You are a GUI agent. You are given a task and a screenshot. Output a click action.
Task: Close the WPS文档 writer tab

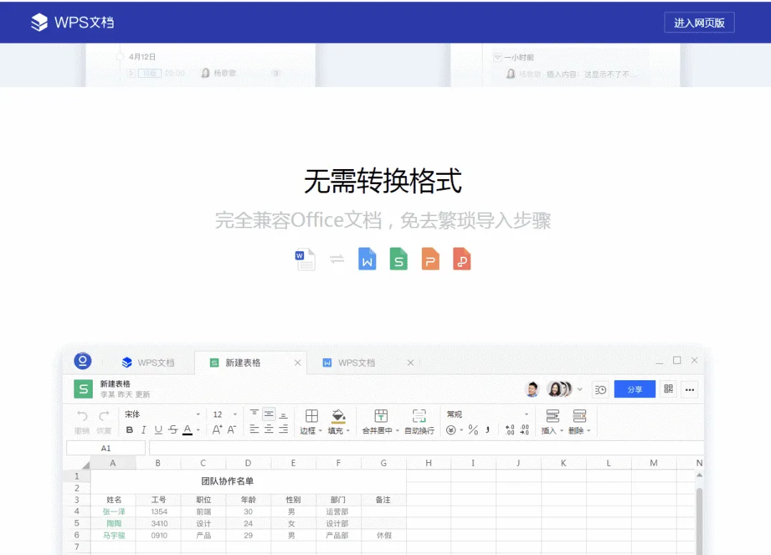point(410,362)
